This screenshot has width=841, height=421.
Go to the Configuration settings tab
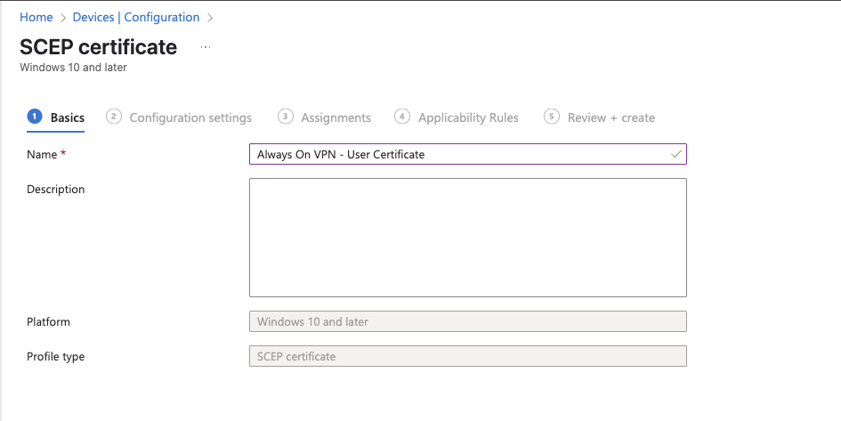[190, 117]
